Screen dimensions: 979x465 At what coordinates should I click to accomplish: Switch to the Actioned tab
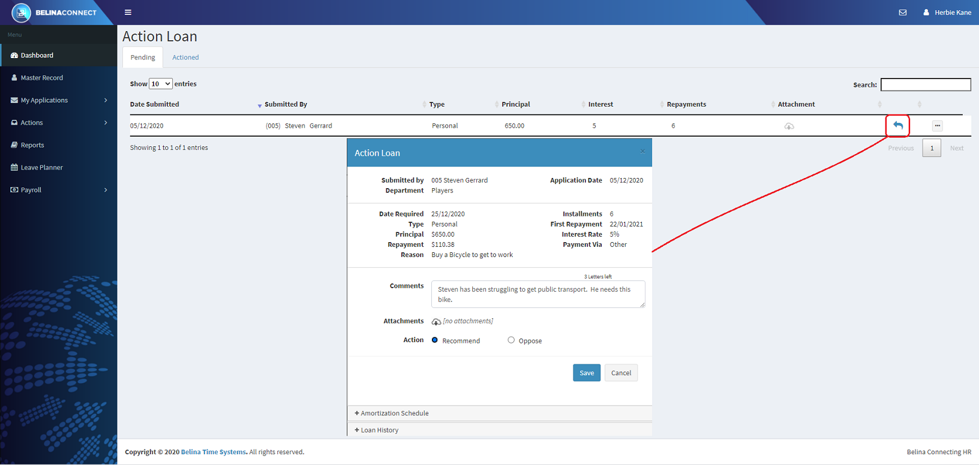coord(185,58)
